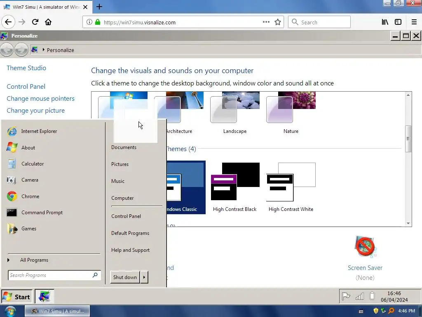Click the battery tray icon
The image size is (422, 317).
pos(372,296)
